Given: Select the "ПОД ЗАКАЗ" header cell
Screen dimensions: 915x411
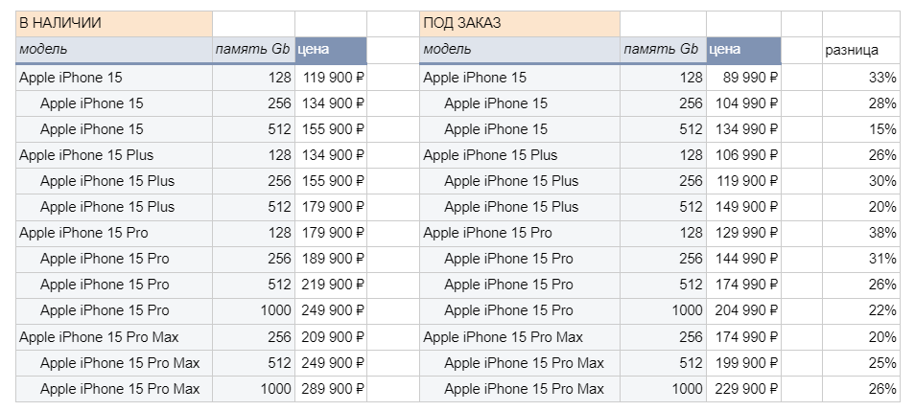Looking at the screenshot, I should [x=518, y=23].
